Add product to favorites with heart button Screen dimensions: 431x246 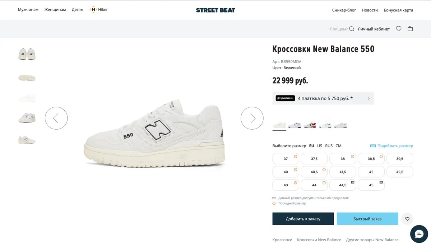click(407, 219)
